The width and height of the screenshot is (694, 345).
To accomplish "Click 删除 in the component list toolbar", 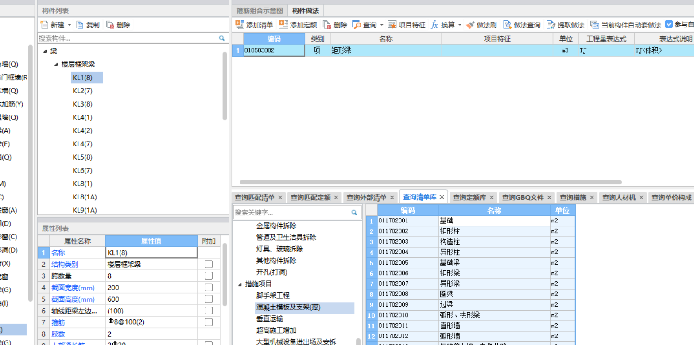I will coord(118,25).
